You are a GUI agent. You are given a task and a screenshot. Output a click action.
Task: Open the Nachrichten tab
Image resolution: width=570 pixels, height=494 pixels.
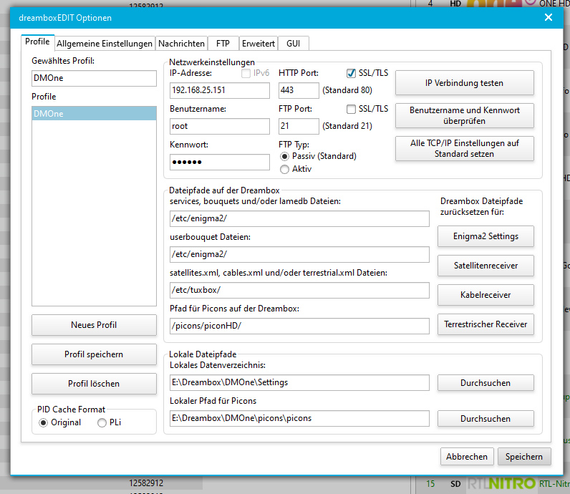tap(181, 44)
